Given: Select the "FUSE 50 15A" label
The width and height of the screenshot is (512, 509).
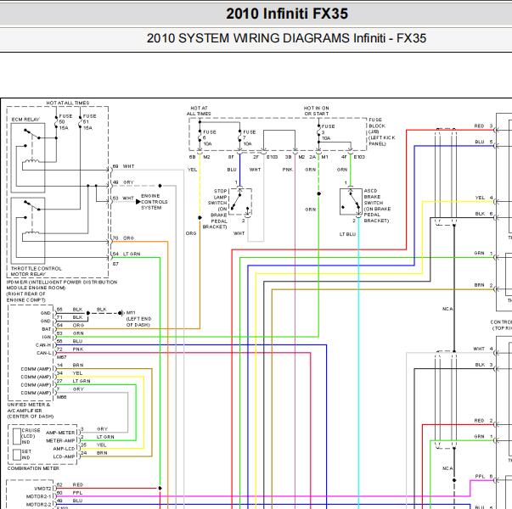Looking at the screenshot, I should 65,122.
